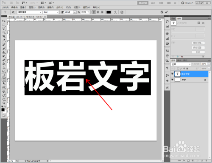Screen dimensions: 212x163
Task: Hide the text layer visibility eye
Action: (x=172, y=74)
